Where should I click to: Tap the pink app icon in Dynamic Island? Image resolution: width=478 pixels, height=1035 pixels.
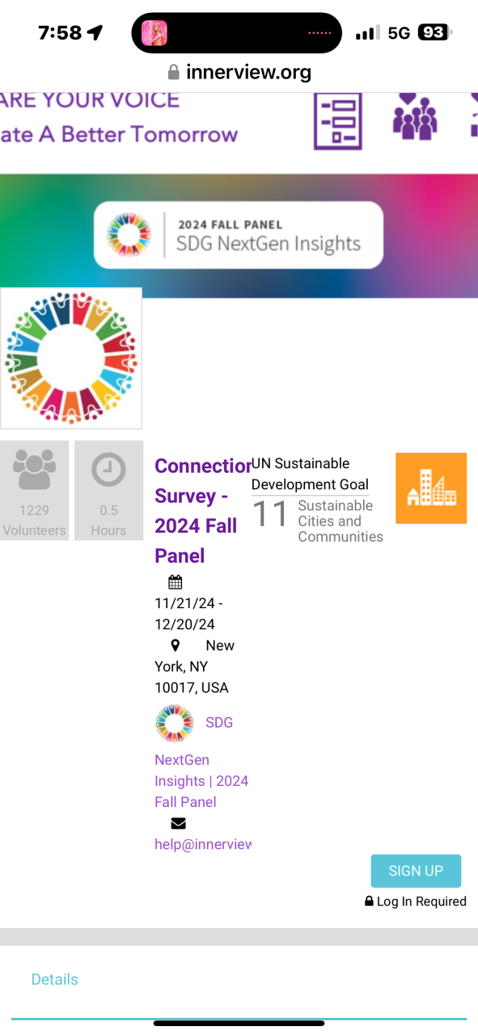click(154, 33)
